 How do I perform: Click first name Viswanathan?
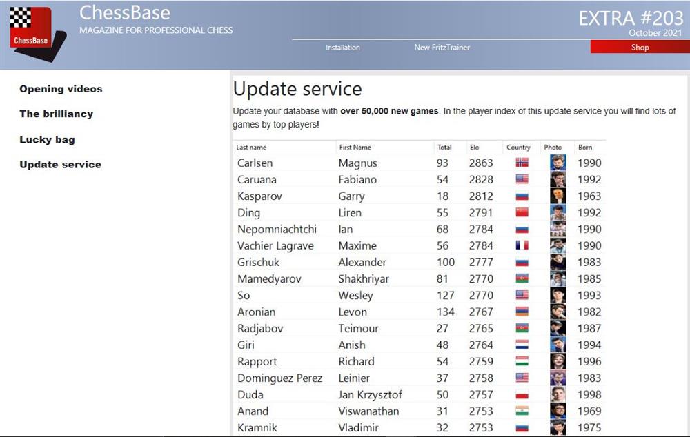pyautogui.click(x=368, y=411)
